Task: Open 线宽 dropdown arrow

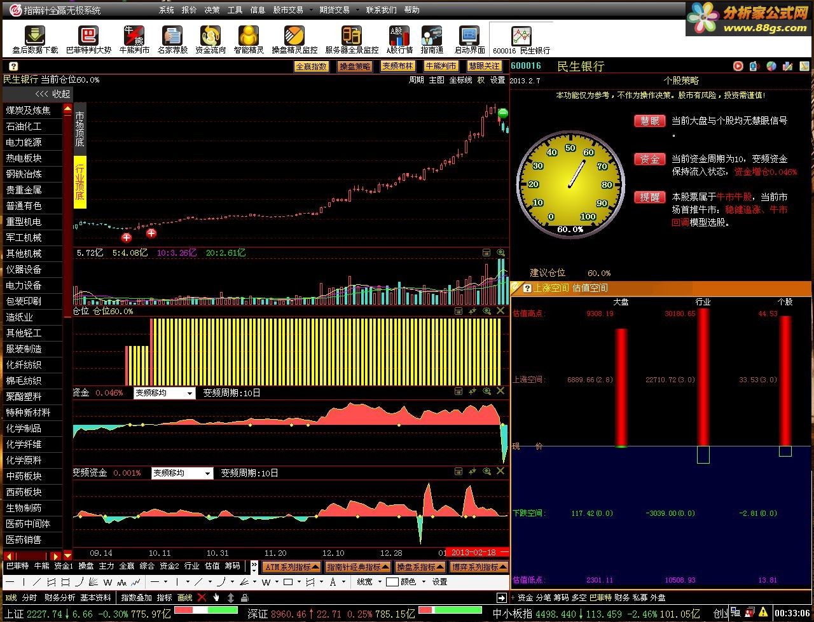Action: pos(380,582)
